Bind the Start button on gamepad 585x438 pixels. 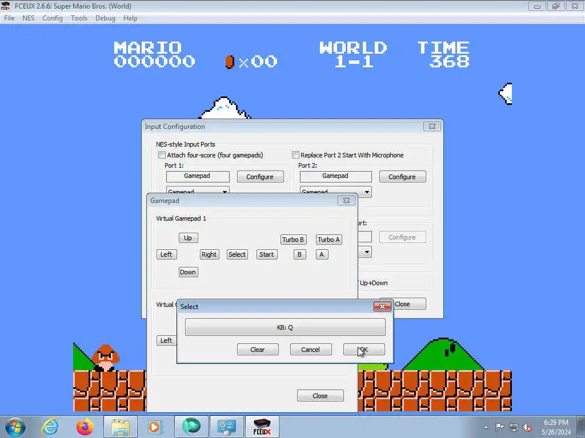click(x=267, y=254)
